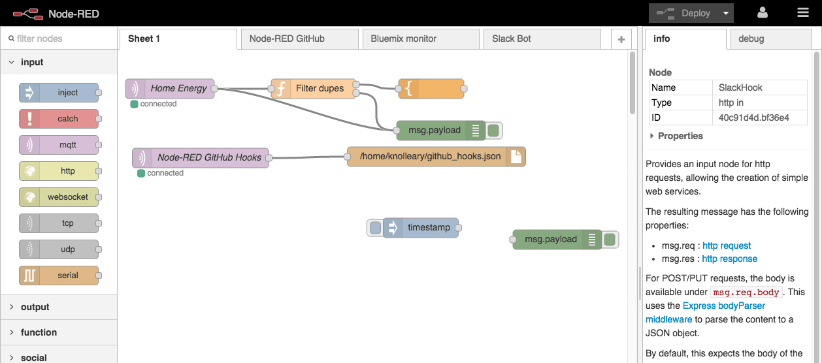The height and width of the screenshot is (363, 822).
Task: Toggle the upper msg.payload debug output button
Action: (x=493, y=131)
